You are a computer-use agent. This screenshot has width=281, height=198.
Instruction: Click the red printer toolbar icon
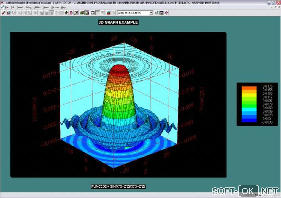tap(109, 13)
